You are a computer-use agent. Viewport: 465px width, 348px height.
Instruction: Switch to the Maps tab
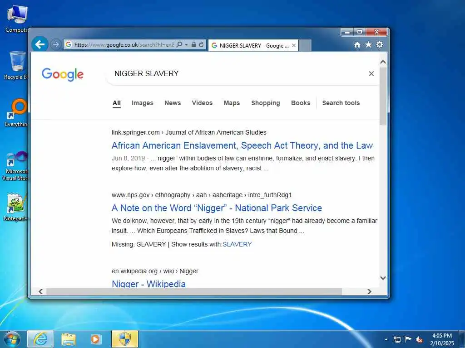pos(232,103)
